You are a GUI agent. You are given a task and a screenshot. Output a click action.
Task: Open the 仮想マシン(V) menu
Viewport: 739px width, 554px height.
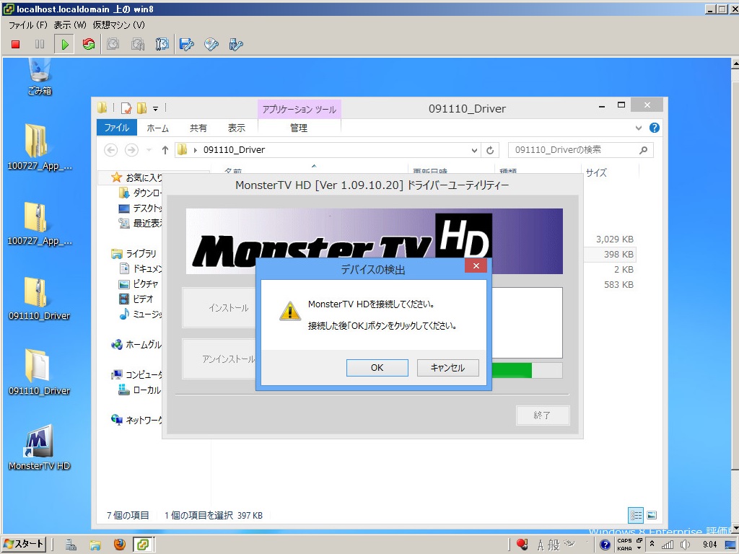pos(119,25)
